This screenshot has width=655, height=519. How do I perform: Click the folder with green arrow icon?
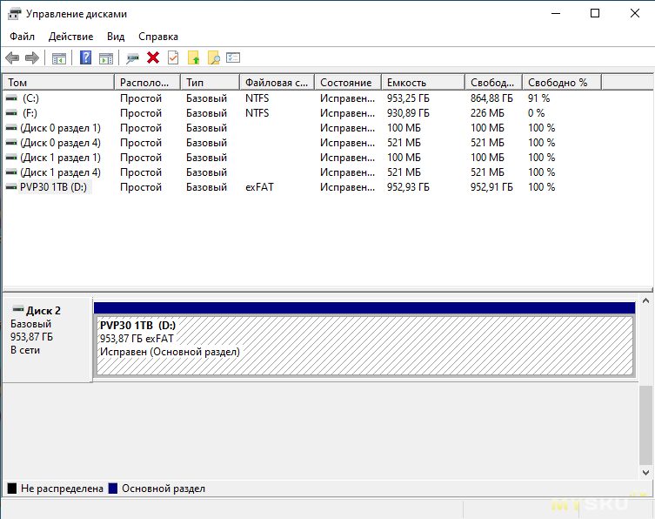coord(193,58)
